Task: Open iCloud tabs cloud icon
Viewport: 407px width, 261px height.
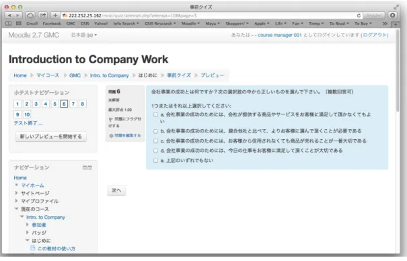Action: click(x=30, y=15)
